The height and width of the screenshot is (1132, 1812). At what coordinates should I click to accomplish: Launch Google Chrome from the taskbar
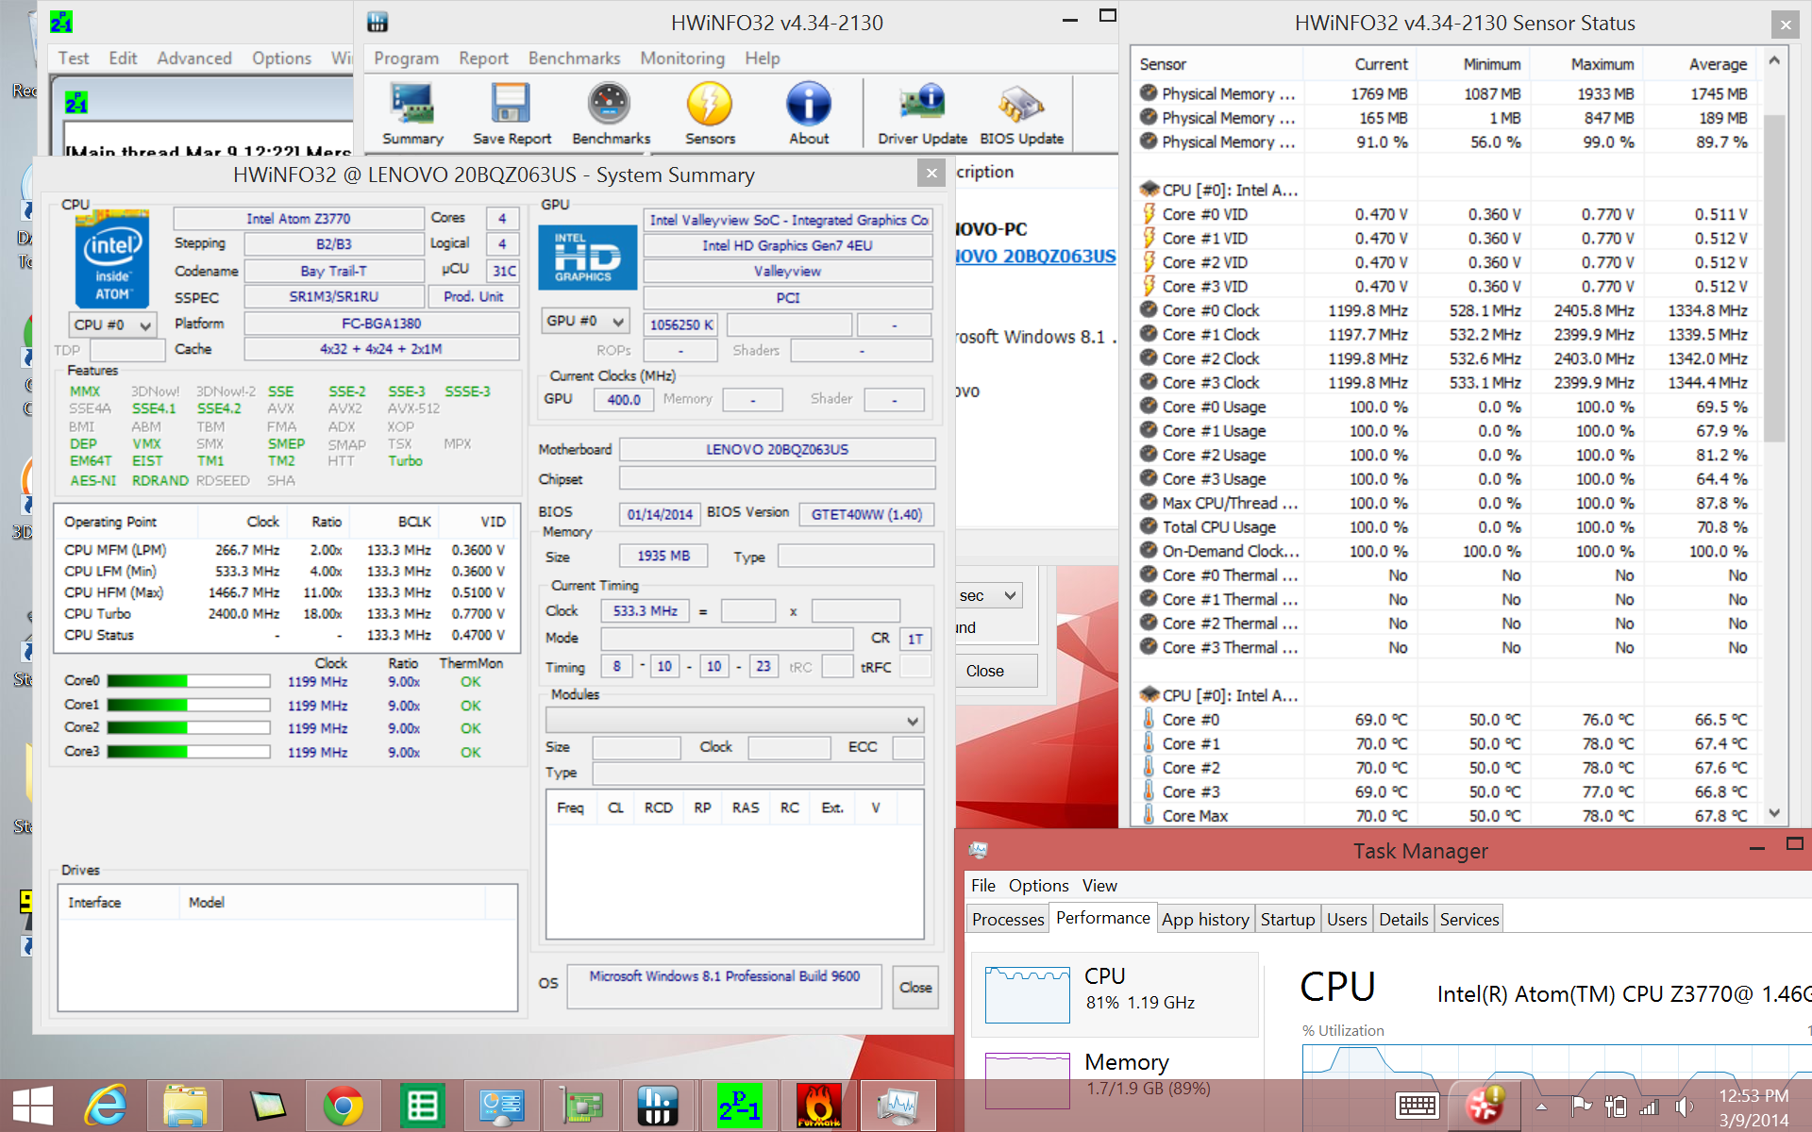[x=344, y=1105]
